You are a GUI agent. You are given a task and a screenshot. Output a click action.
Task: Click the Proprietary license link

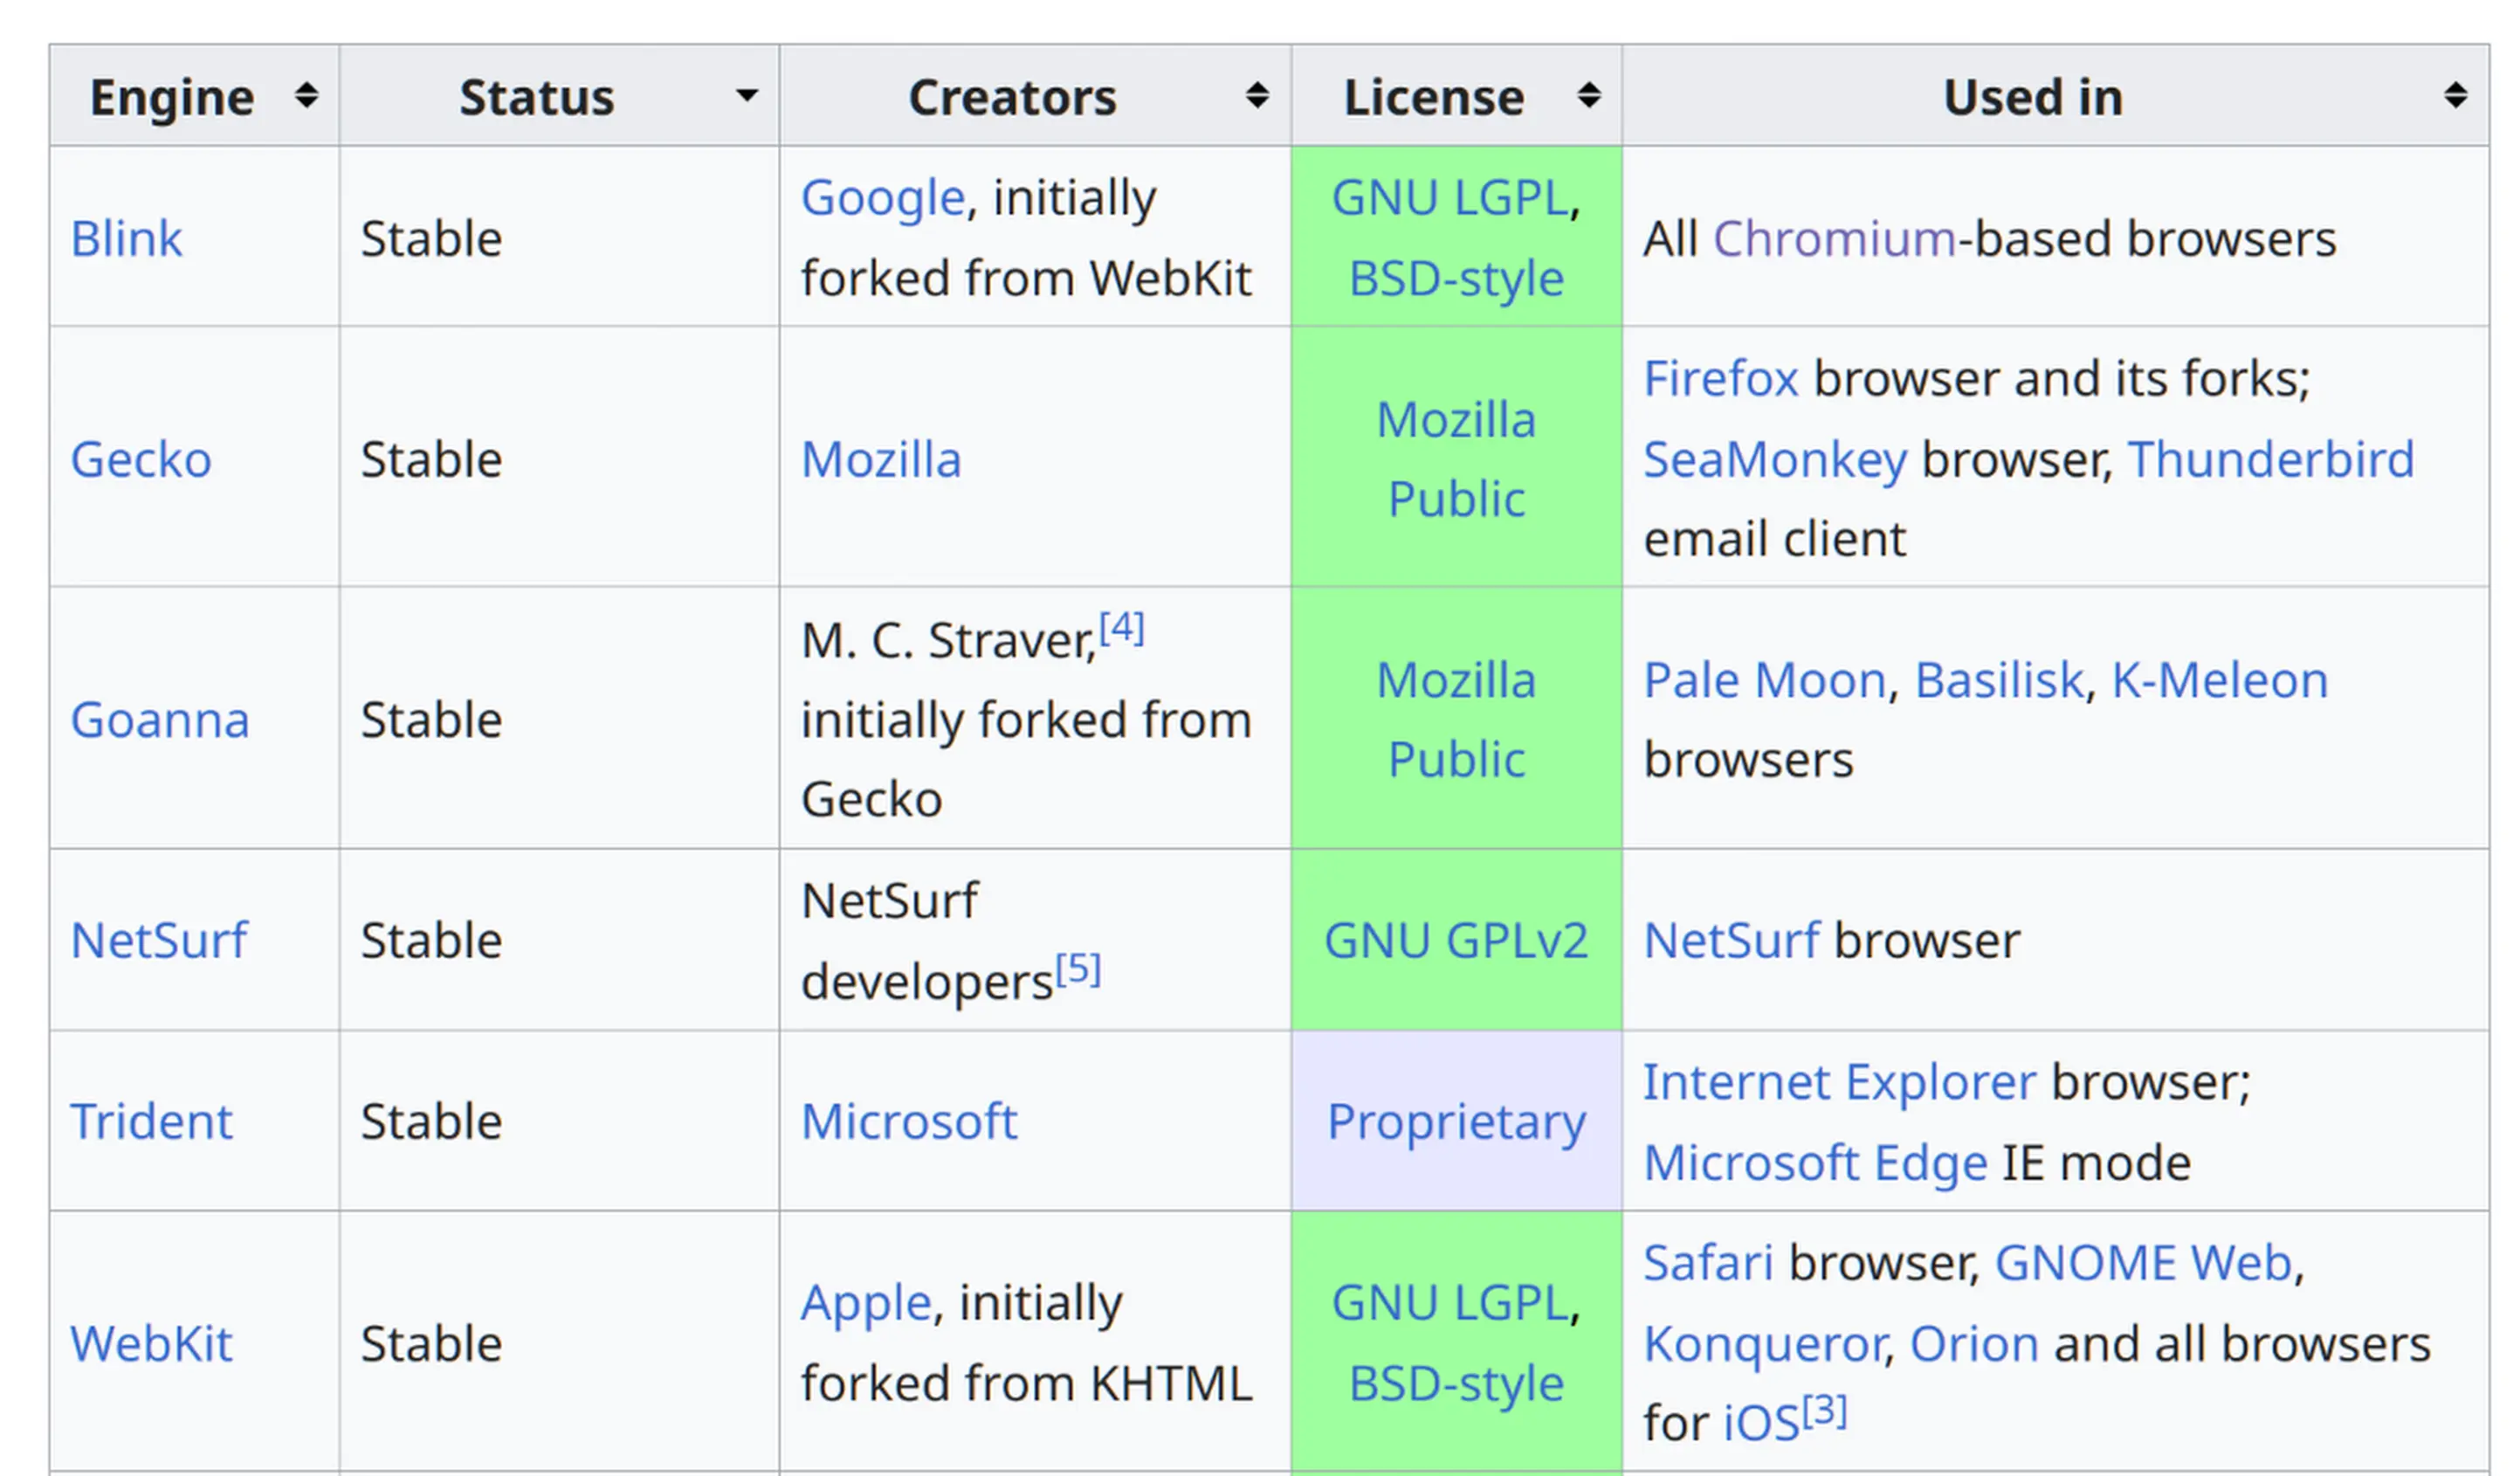click(1456, 1122)
